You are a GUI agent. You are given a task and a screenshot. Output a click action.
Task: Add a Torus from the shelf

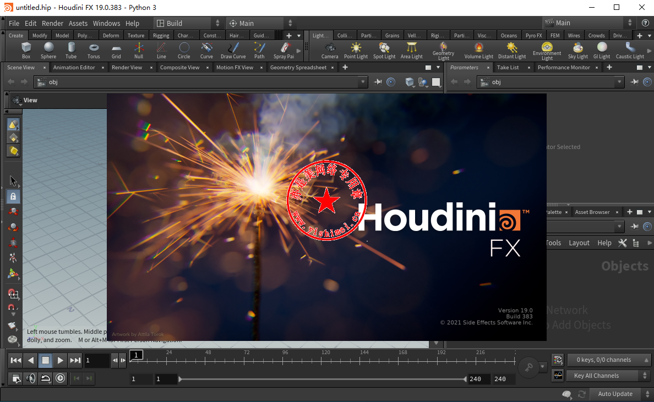coord(94,51)
